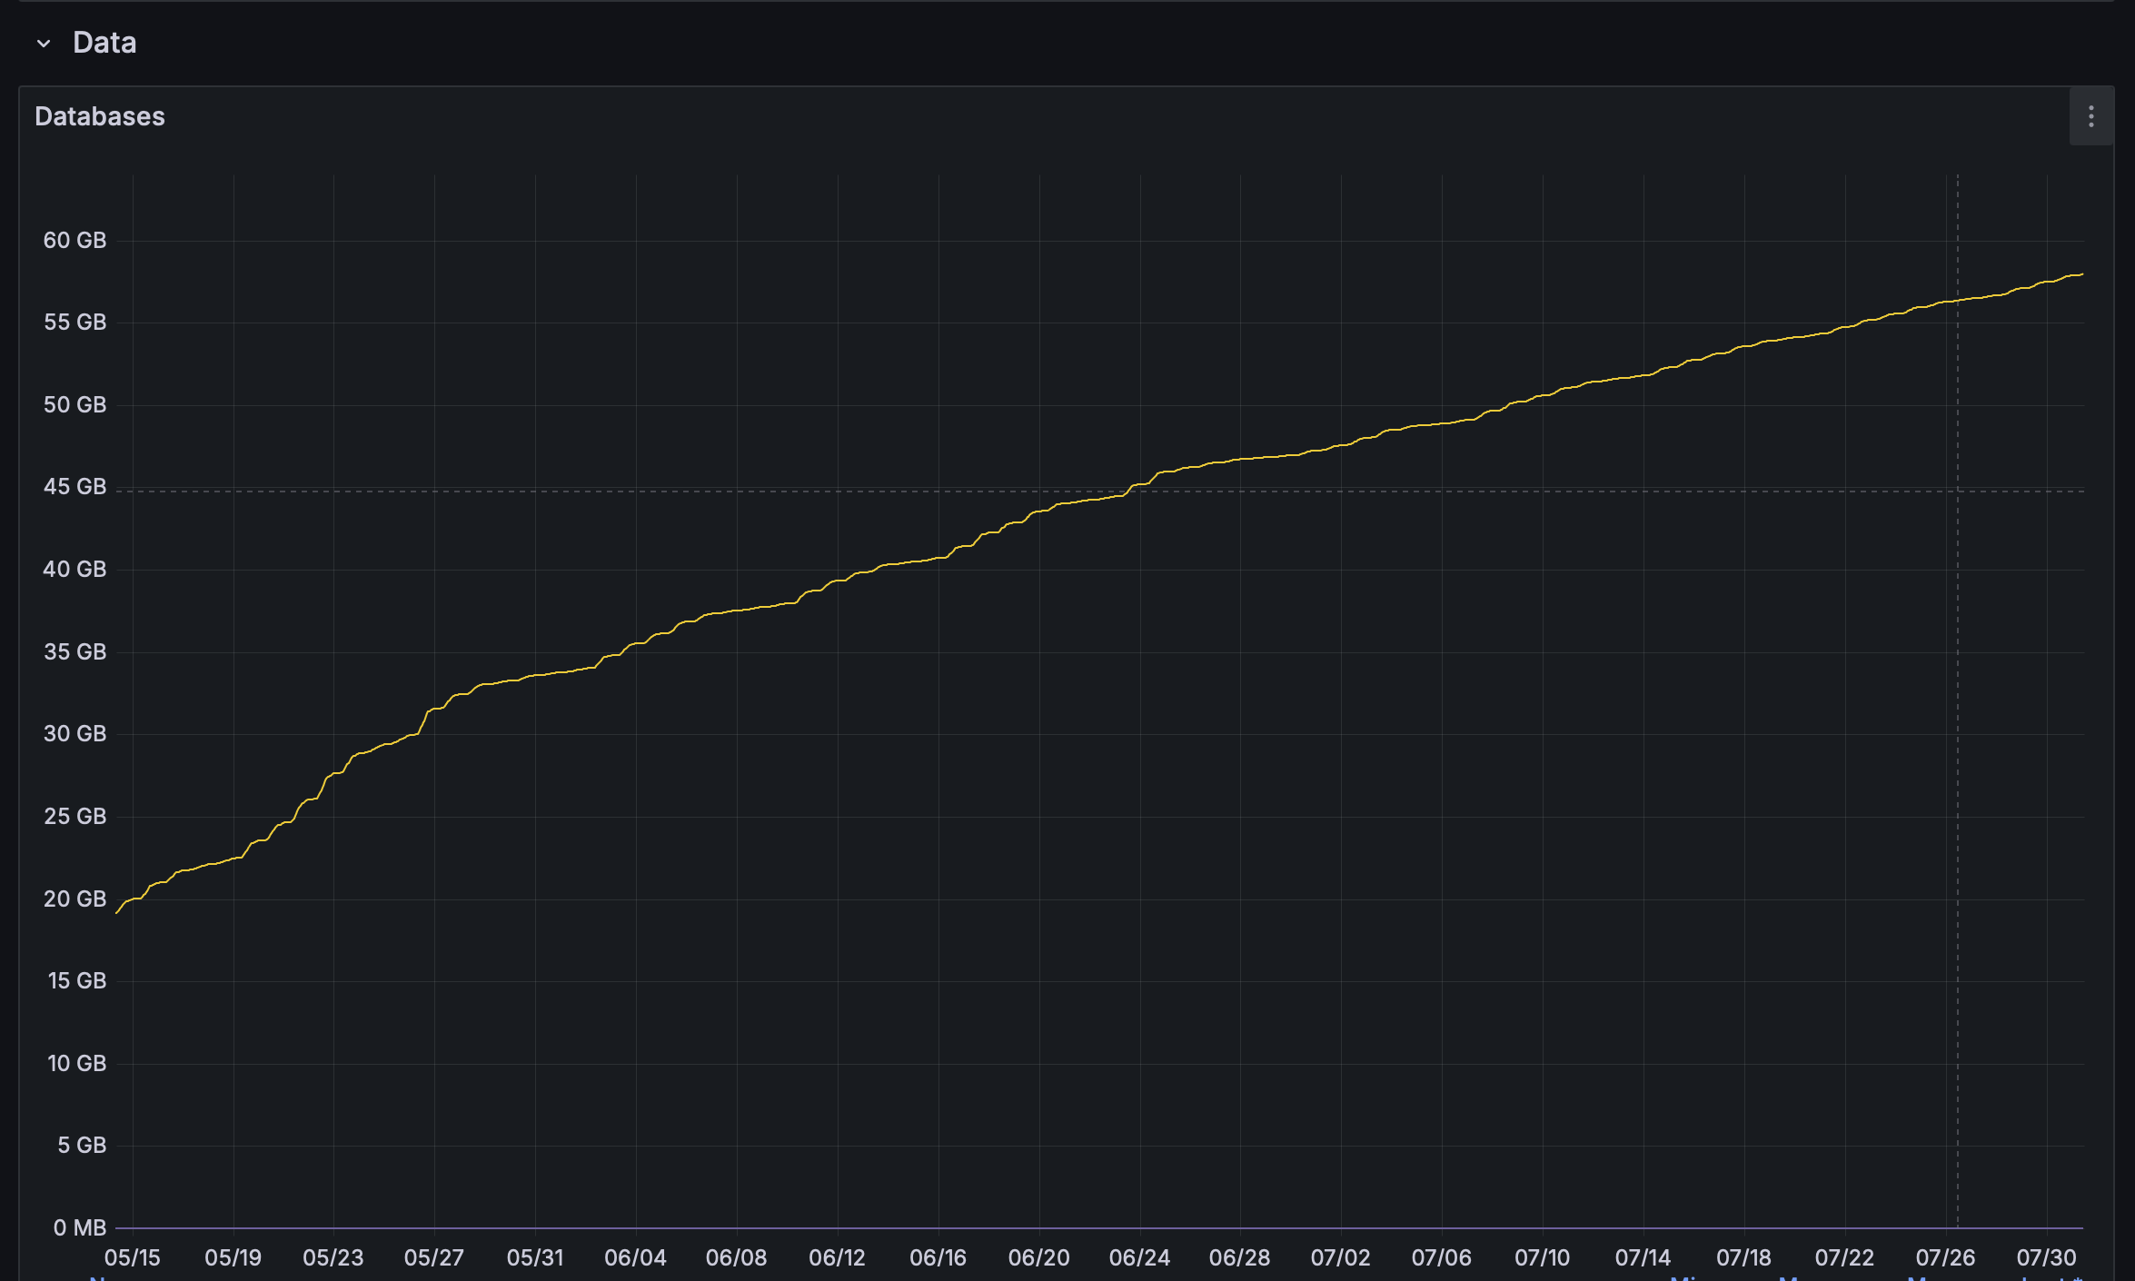2135x1281 pixels.
Task: Select the 05/15 date axis label
Action: pyautogui.click(x=133, y=1257)
